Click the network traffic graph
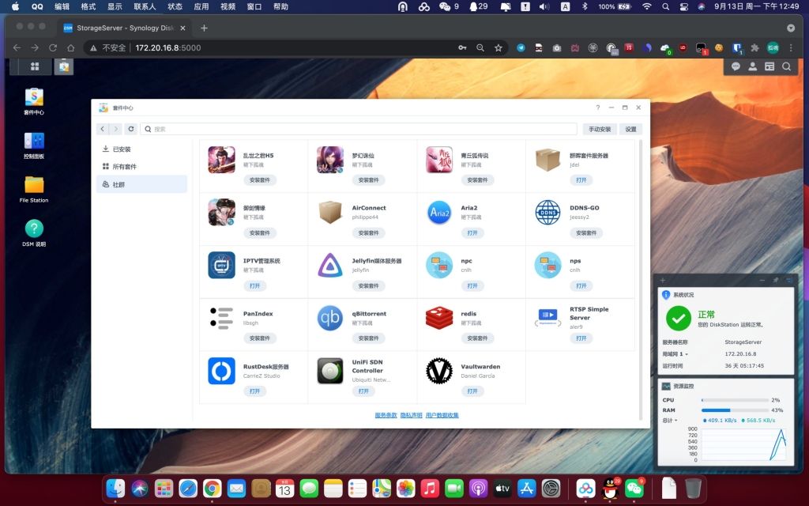Viewport: 809px width, 506px height. pos(743,444)
